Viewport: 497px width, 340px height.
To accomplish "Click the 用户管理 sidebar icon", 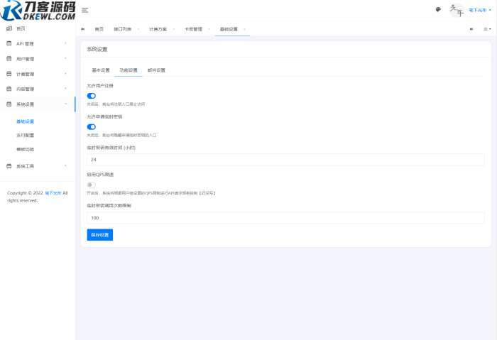I will [x=9, y=59].
